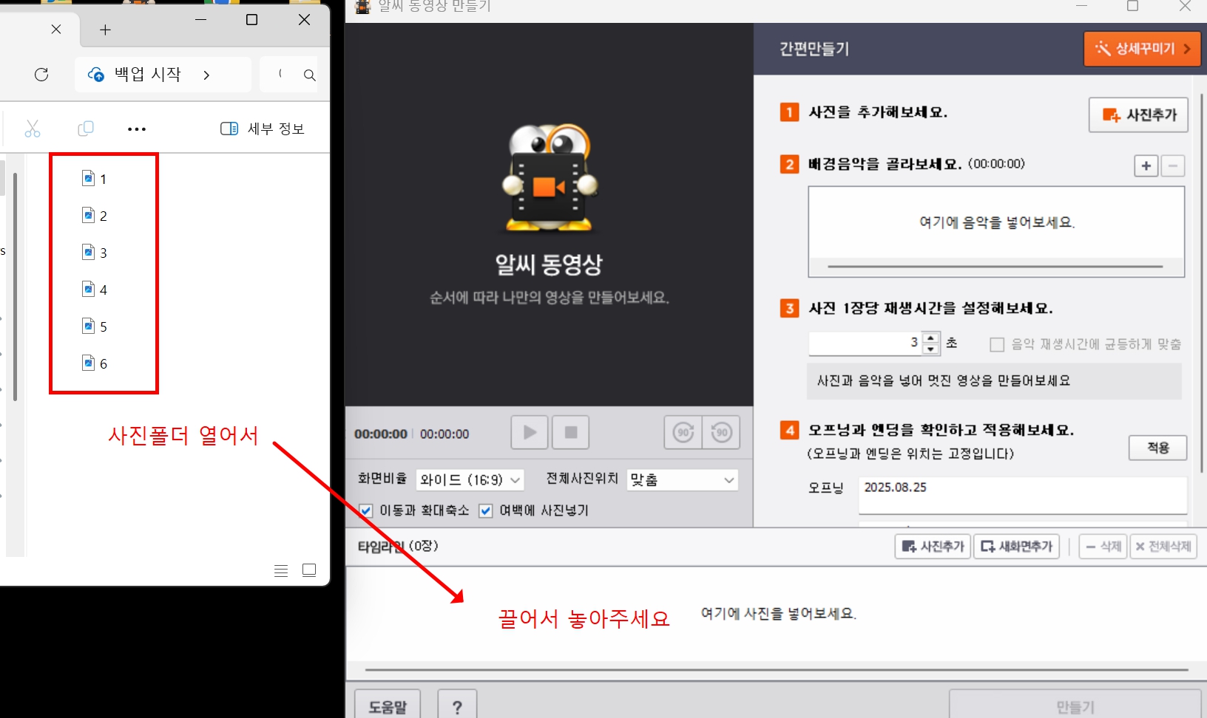Open a new Explorer tab with plus
The height and width of the screenshot is (718, 1207).
point(105,30)
